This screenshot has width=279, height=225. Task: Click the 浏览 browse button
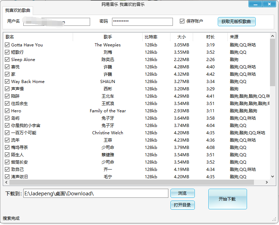tap(183, 193)
